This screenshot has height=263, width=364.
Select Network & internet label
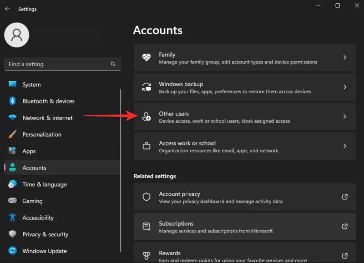click(x=48, y=118)
